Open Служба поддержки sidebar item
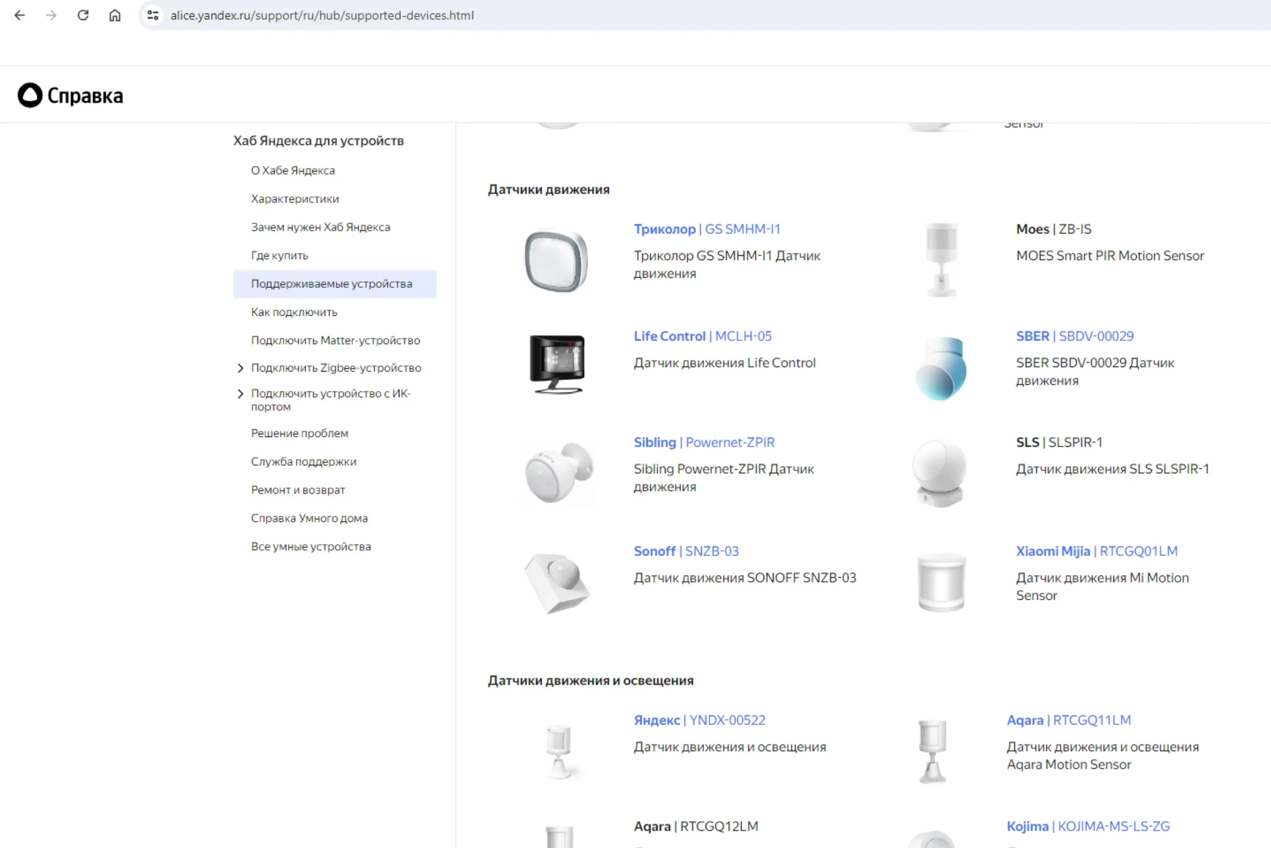The image size is (1271, 848). pyautogui.click(x=303, y=462)
